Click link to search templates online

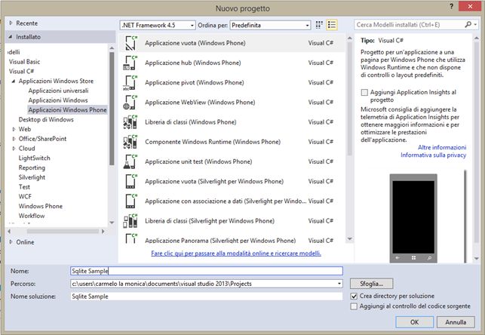[x=236, y=254]
